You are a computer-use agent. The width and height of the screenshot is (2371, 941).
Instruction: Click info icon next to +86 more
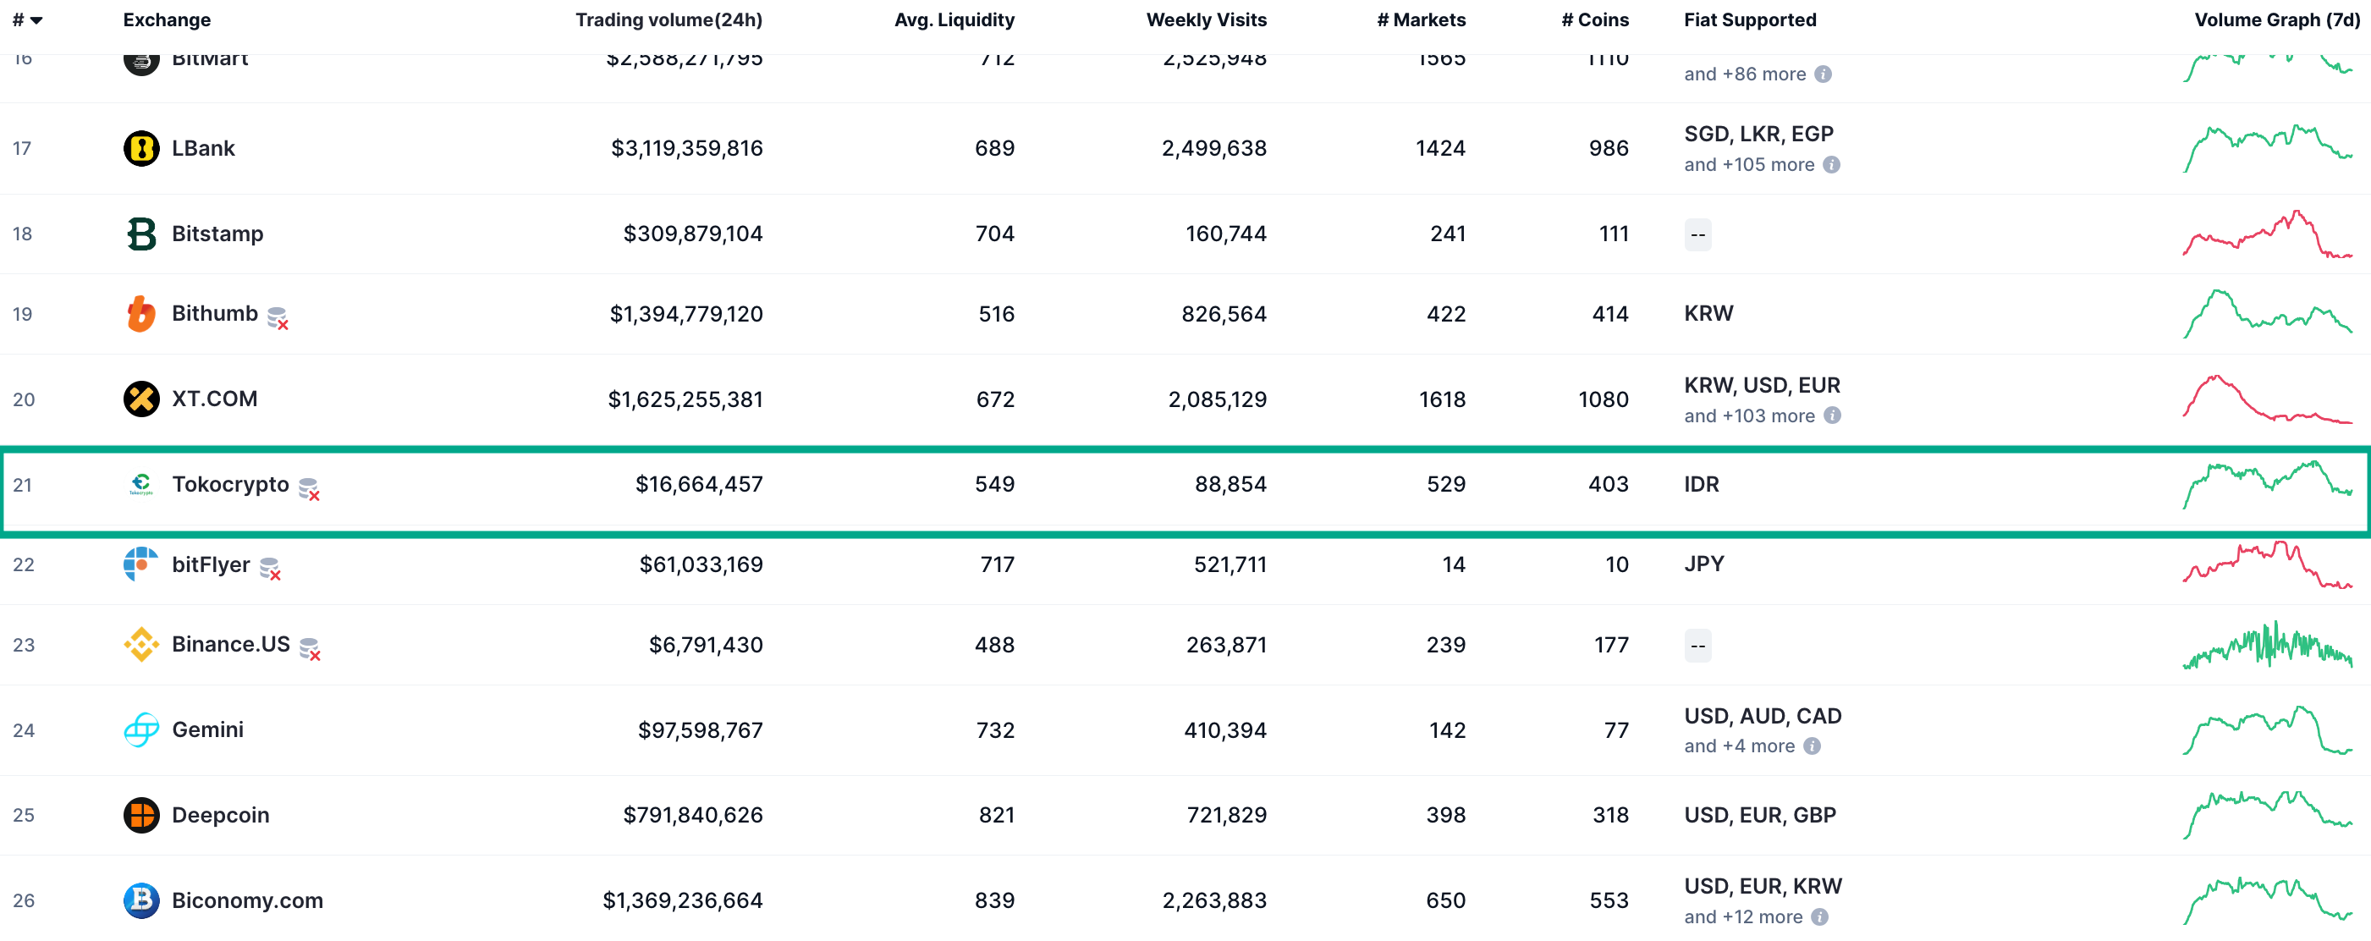(1823, 74)
